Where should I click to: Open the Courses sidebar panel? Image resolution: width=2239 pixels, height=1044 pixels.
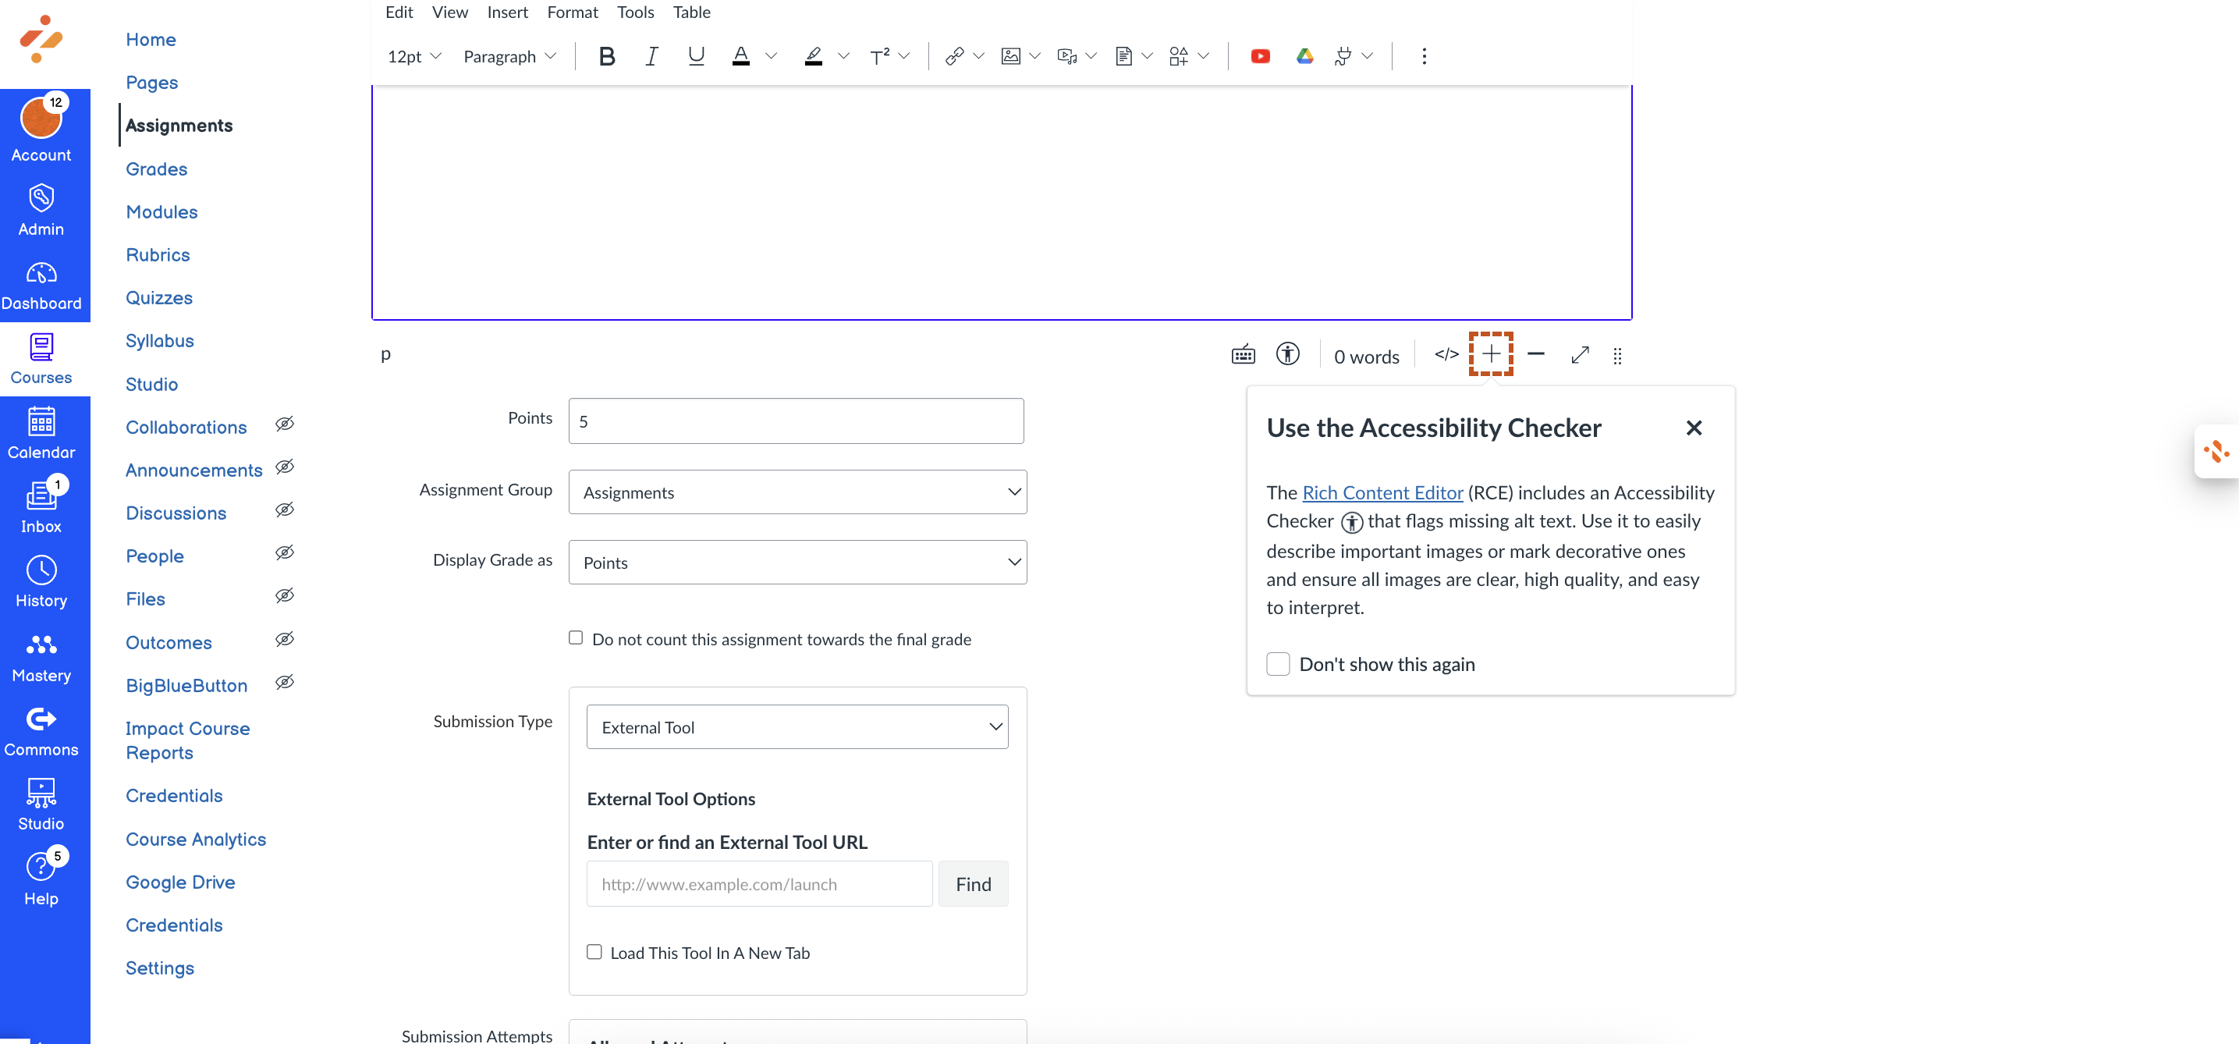[x=41, y=358]
